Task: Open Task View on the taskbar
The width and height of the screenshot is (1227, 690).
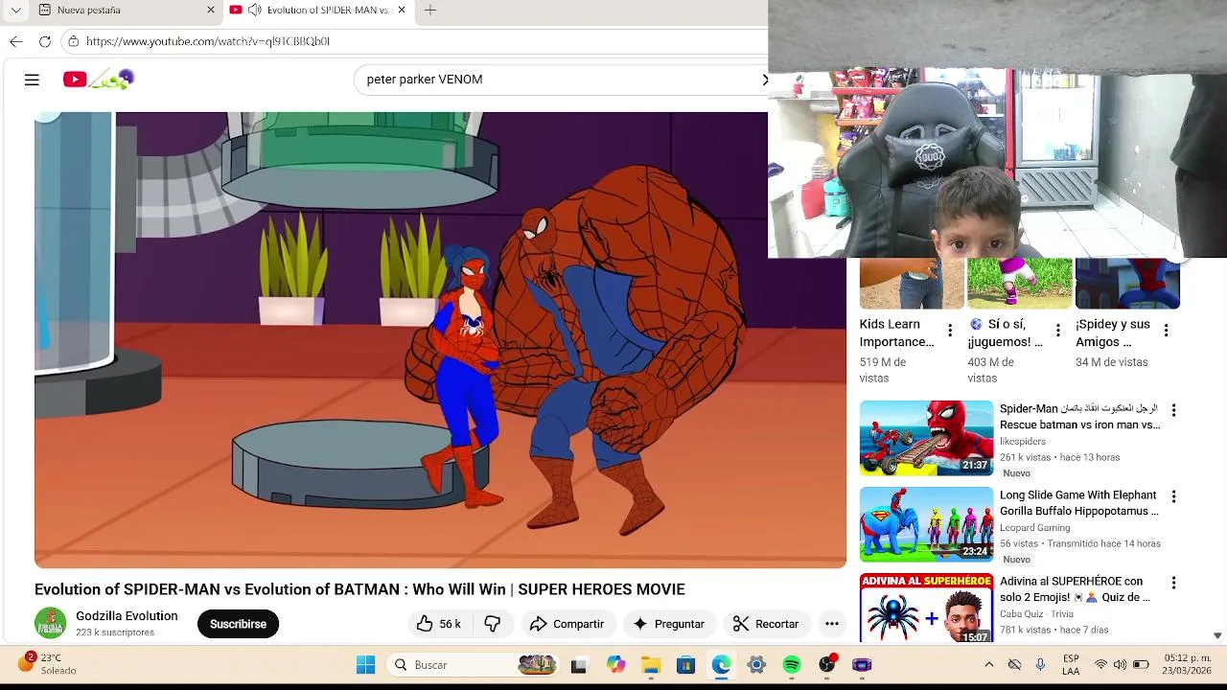Action: coord(578,665)
